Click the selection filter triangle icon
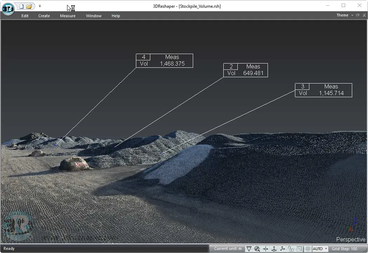368x253 pixels. coord(249,249)
